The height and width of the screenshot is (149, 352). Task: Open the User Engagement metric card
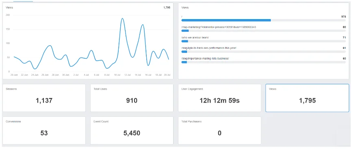click(219, 98)
